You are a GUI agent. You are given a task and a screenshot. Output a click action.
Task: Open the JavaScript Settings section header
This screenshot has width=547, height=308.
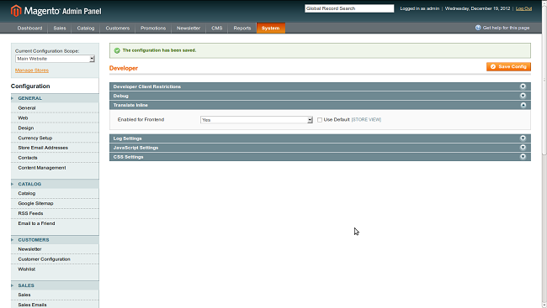pyautogui.click(x=320, y=148)
